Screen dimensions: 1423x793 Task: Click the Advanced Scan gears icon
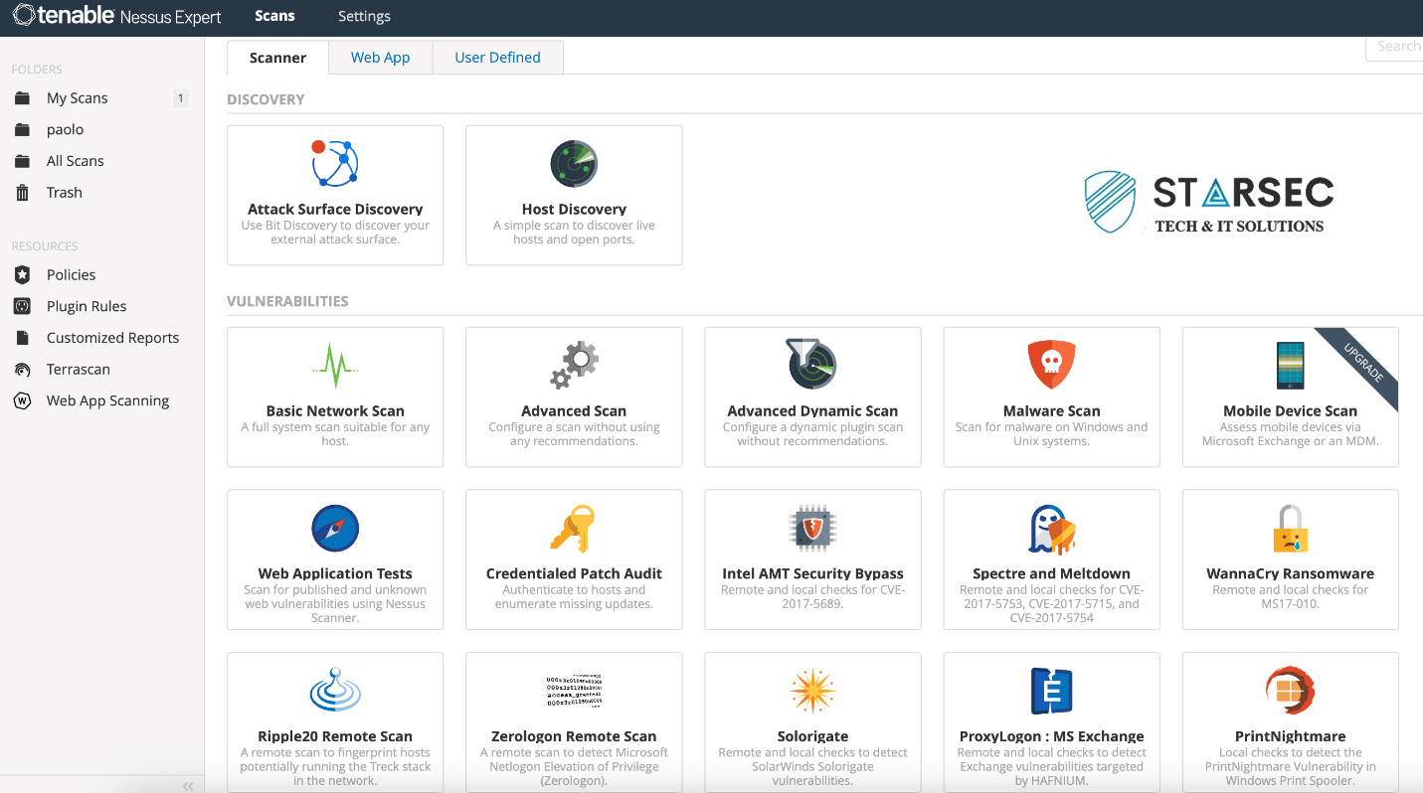574,366
